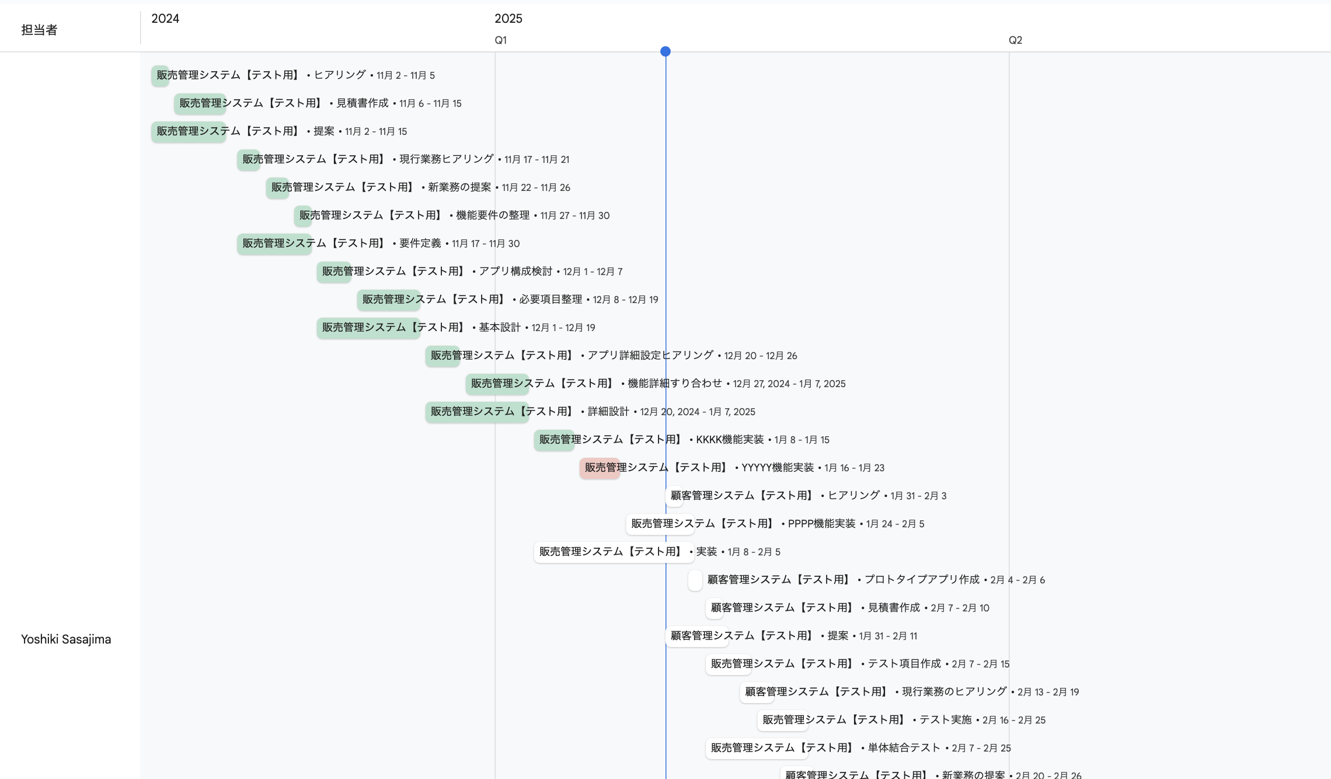Open the 新業務の提案 task

click(277, 187)
